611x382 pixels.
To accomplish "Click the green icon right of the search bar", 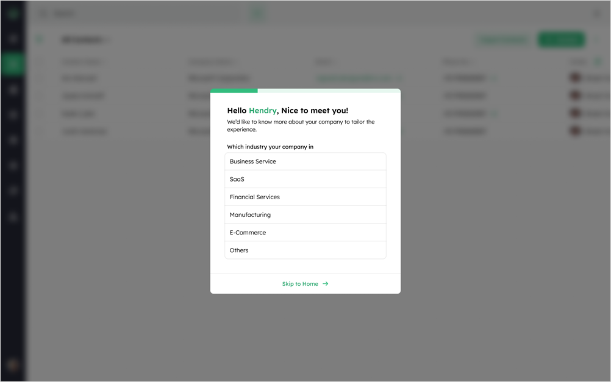I will 258,13.
